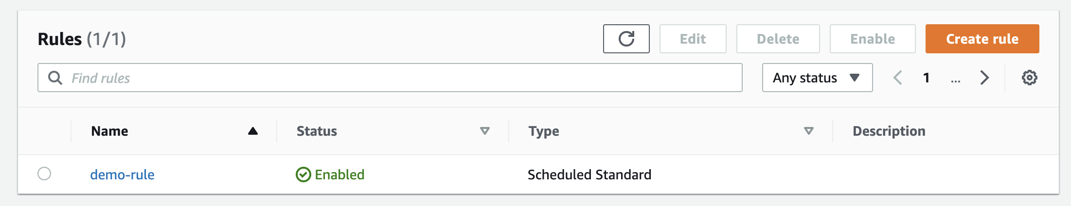Screen dimensions: 1071x206
Task: Go to previous page of rules
Action: point(898,78)
